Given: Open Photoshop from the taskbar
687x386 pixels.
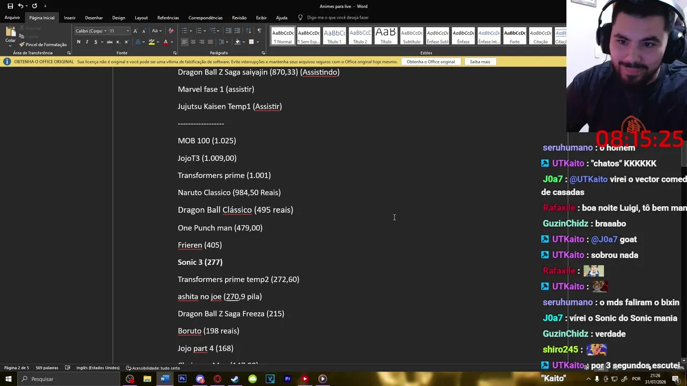Looking at the screenshot, I should tap(182, 379).
